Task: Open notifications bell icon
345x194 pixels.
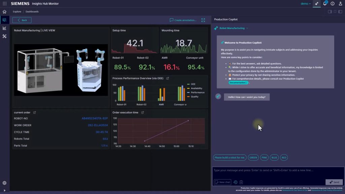Action: [x=325, y=4]
